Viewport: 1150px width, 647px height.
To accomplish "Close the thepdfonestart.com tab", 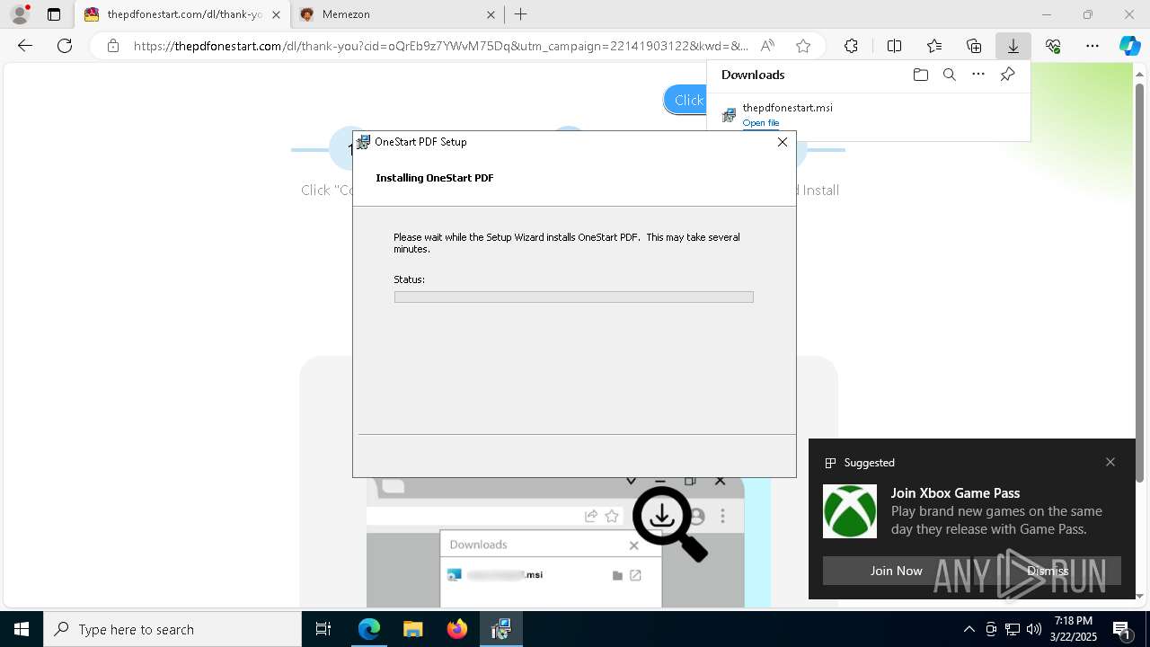I will (276, 14).
